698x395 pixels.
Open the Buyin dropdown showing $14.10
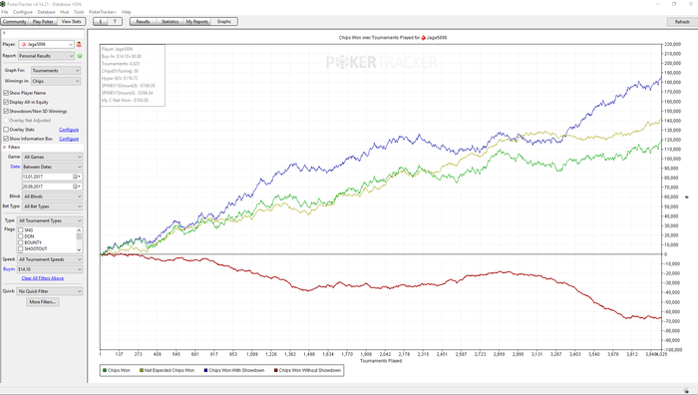50,269
